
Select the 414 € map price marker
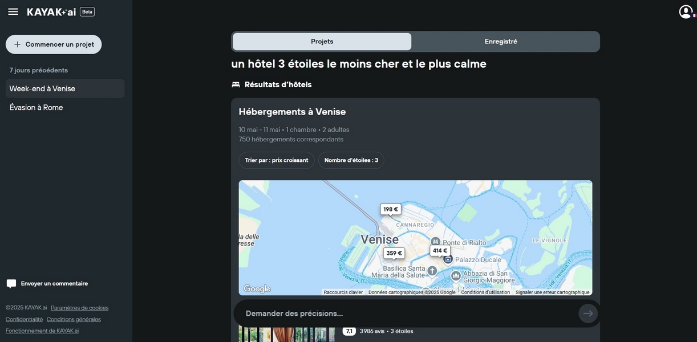tap(440, 251)
